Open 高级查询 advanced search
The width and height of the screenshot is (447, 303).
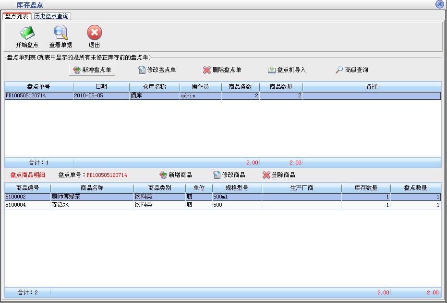(x=351, y=70)
